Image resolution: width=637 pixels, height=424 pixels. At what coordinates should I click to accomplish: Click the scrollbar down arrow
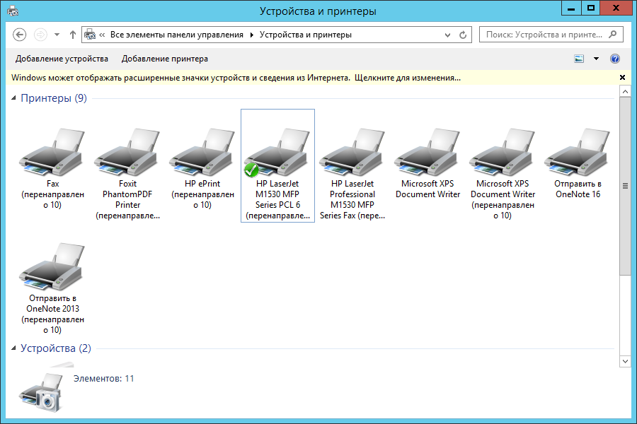(x=625, y=361)
